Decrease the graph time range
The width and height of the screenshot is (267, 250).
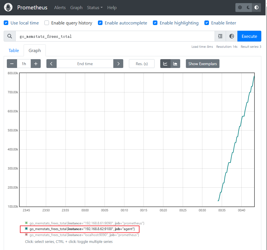[12, 64]
